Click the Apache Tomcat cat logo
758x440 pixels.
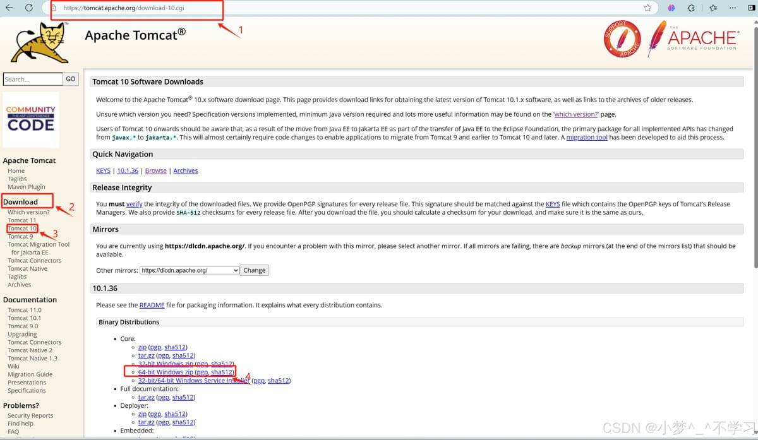pyautogui.click(x=39, y=42)
